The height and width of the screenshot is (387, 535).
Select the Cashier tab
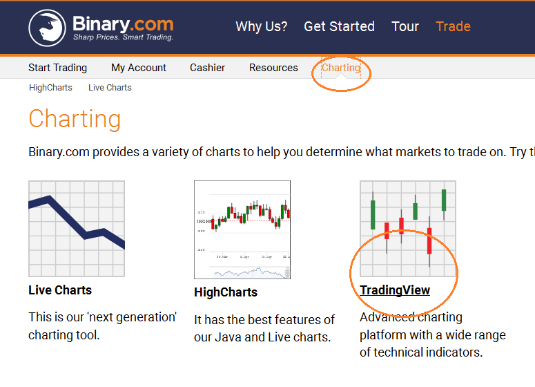208,68
